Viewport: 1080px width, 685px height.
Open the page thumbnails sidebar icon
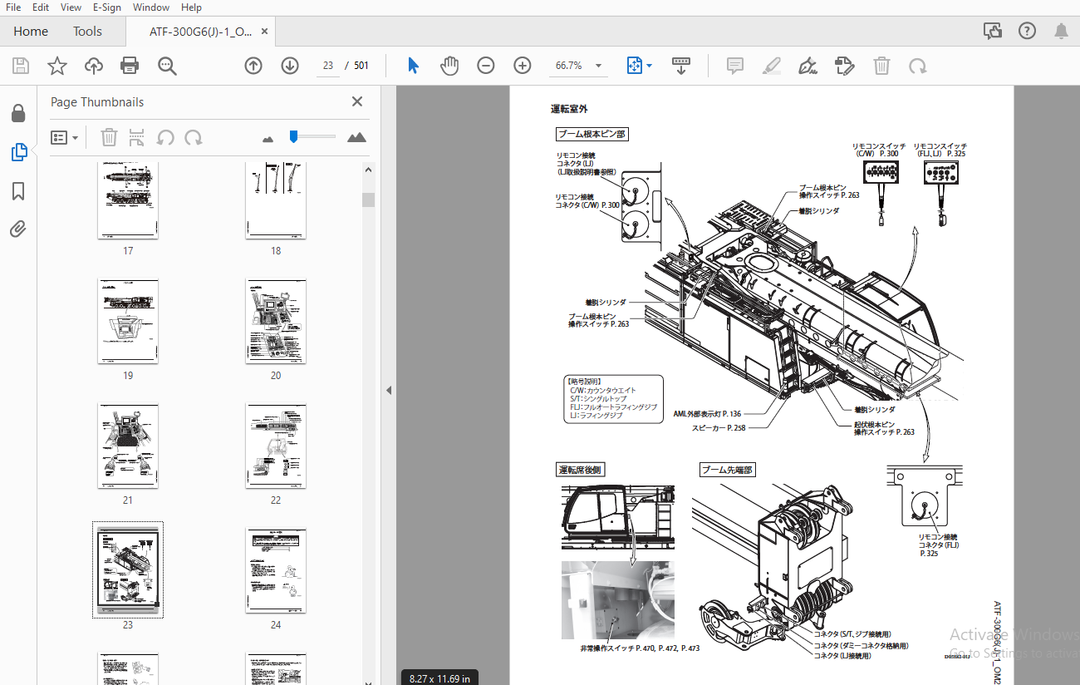(18, 152)
